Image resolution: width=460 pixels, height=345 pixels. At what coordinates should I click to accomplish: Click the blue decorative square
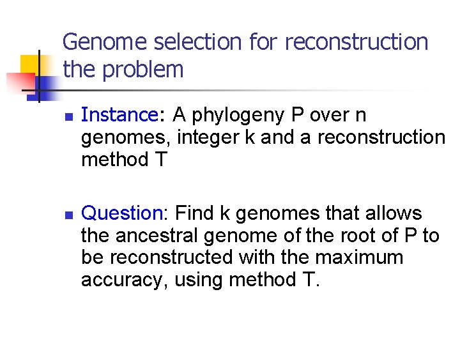pos(46,84)
